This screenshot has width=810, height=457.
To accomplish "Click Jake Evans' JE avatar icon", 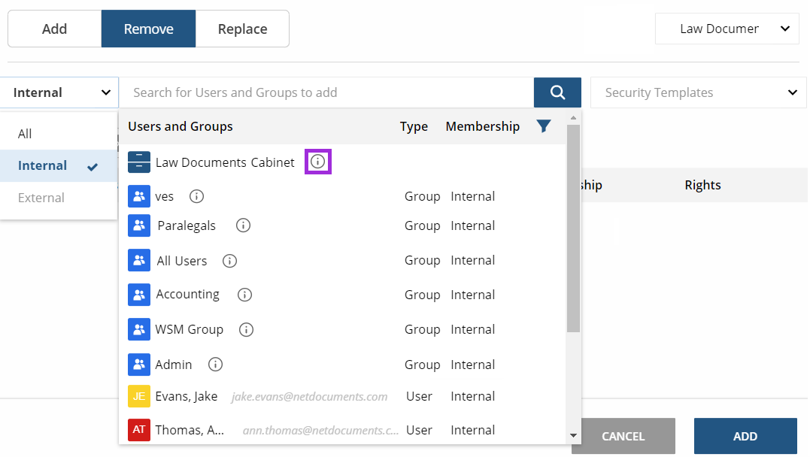I will click(x=138, y=396).
